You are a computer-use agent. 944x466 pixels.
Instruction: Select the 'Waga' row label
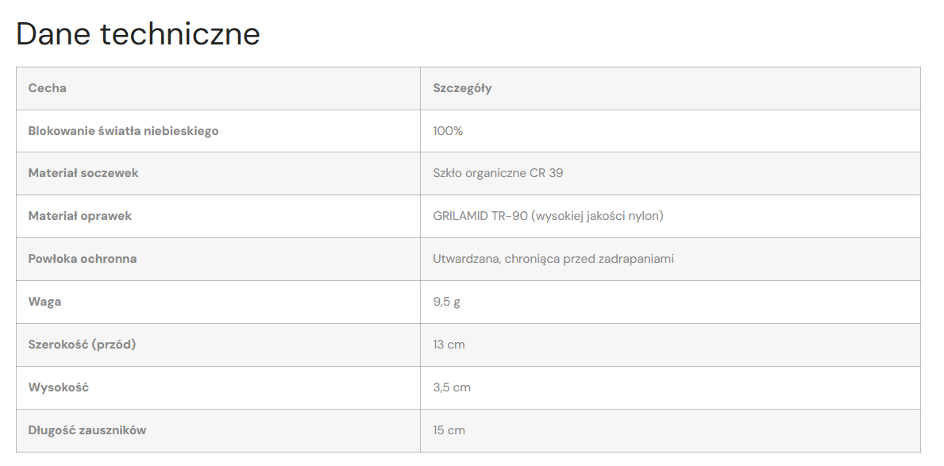44,302
